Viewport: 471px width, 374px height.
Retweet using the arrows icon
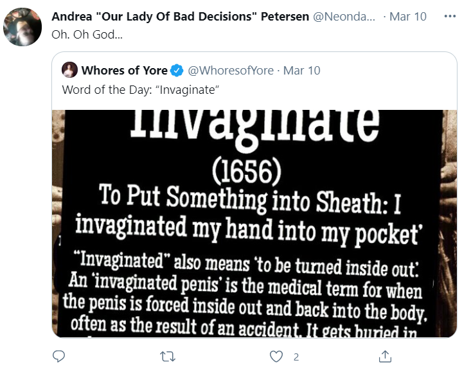click(x=168, y=357)
